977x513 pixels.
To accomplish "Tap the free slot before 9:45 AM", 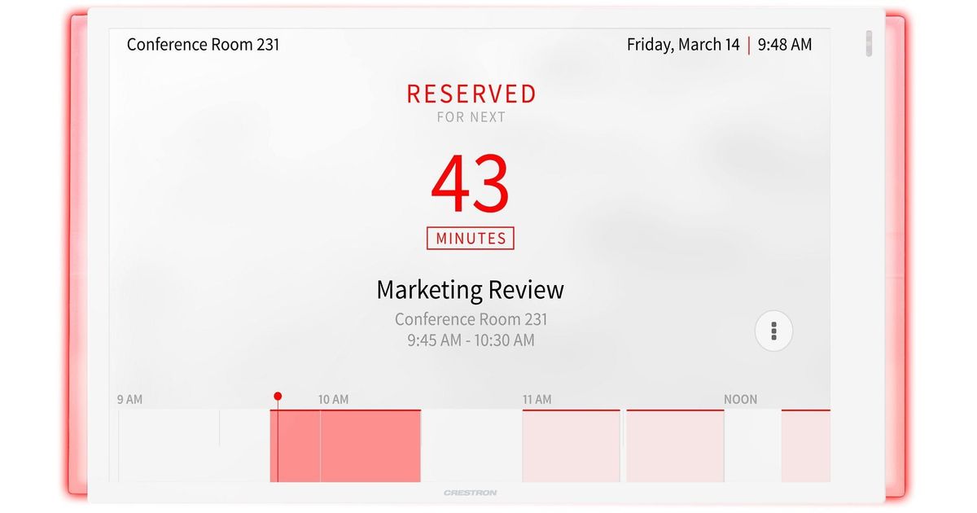I will [x=194, y=446].
